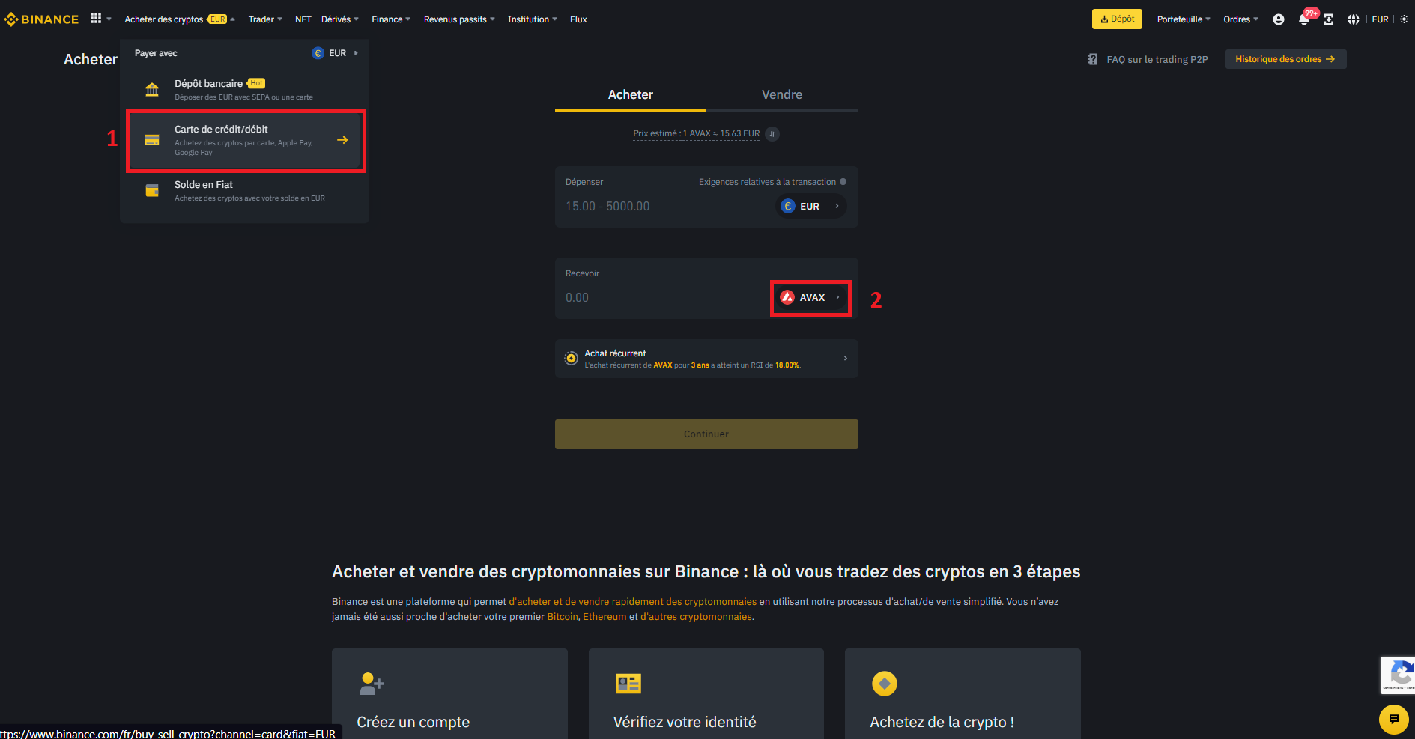The width and height of the screenshot is (1415, 739).
Task: Click the credit card icon
Action: pos(152,140)
